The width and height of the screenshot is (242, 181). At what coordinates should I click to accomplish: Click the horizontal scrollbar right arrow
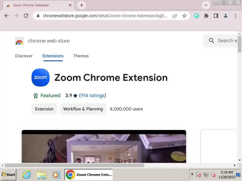click(235, 165)
